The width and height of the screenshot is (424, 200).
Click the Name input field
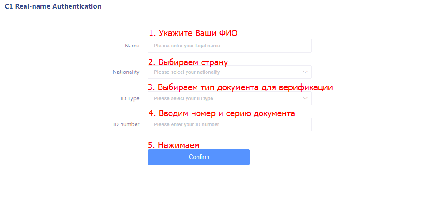(229, 46)
